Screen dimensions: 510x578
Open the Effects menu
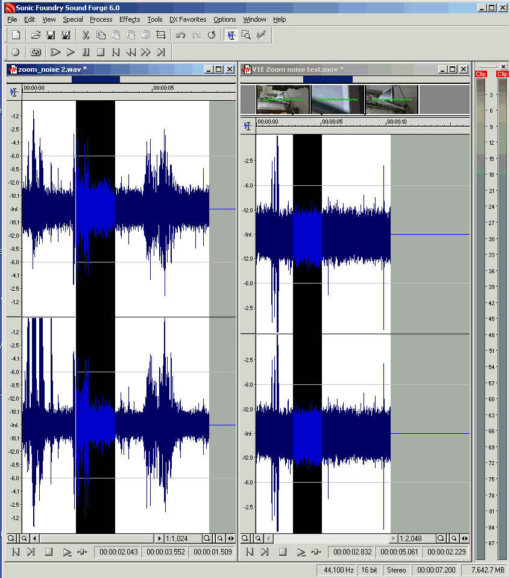(130, 19)
